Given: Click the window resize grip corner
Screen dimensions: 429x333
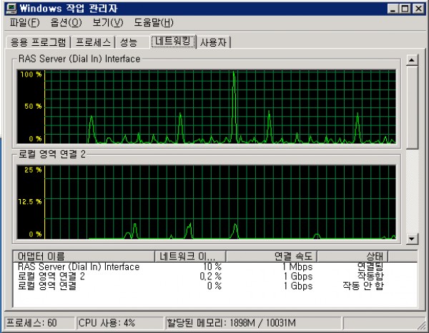Looking at the screenshot, I should (421, 325).
